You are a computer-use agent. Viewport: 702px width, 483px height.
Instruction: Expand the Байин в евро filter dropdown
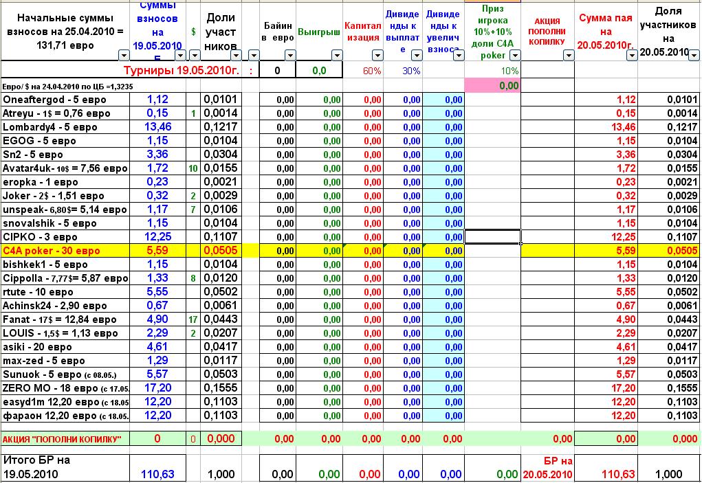tap(290, 56)
